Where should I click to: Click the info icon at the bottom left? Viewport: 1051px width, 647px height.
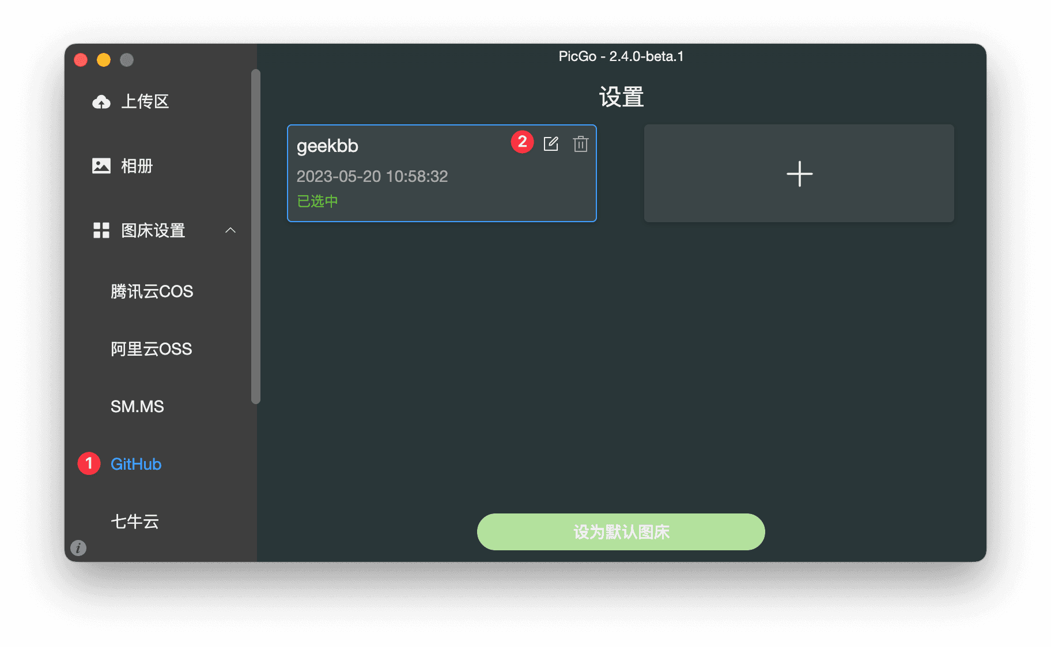tap(78, 548)
